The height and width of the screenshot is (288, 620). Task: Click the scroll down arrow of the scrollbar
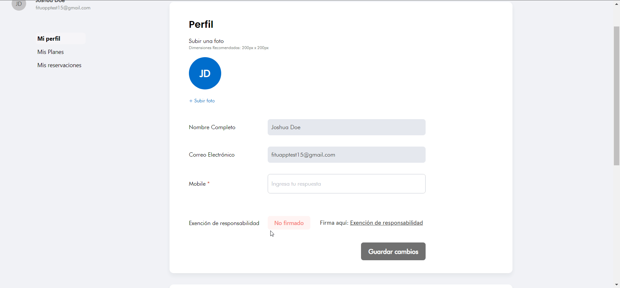click(617, 284)
